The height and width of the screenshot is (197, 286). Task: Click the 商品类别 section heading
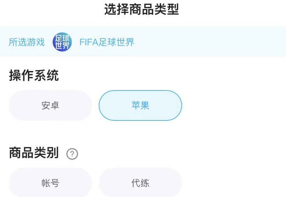34,153
